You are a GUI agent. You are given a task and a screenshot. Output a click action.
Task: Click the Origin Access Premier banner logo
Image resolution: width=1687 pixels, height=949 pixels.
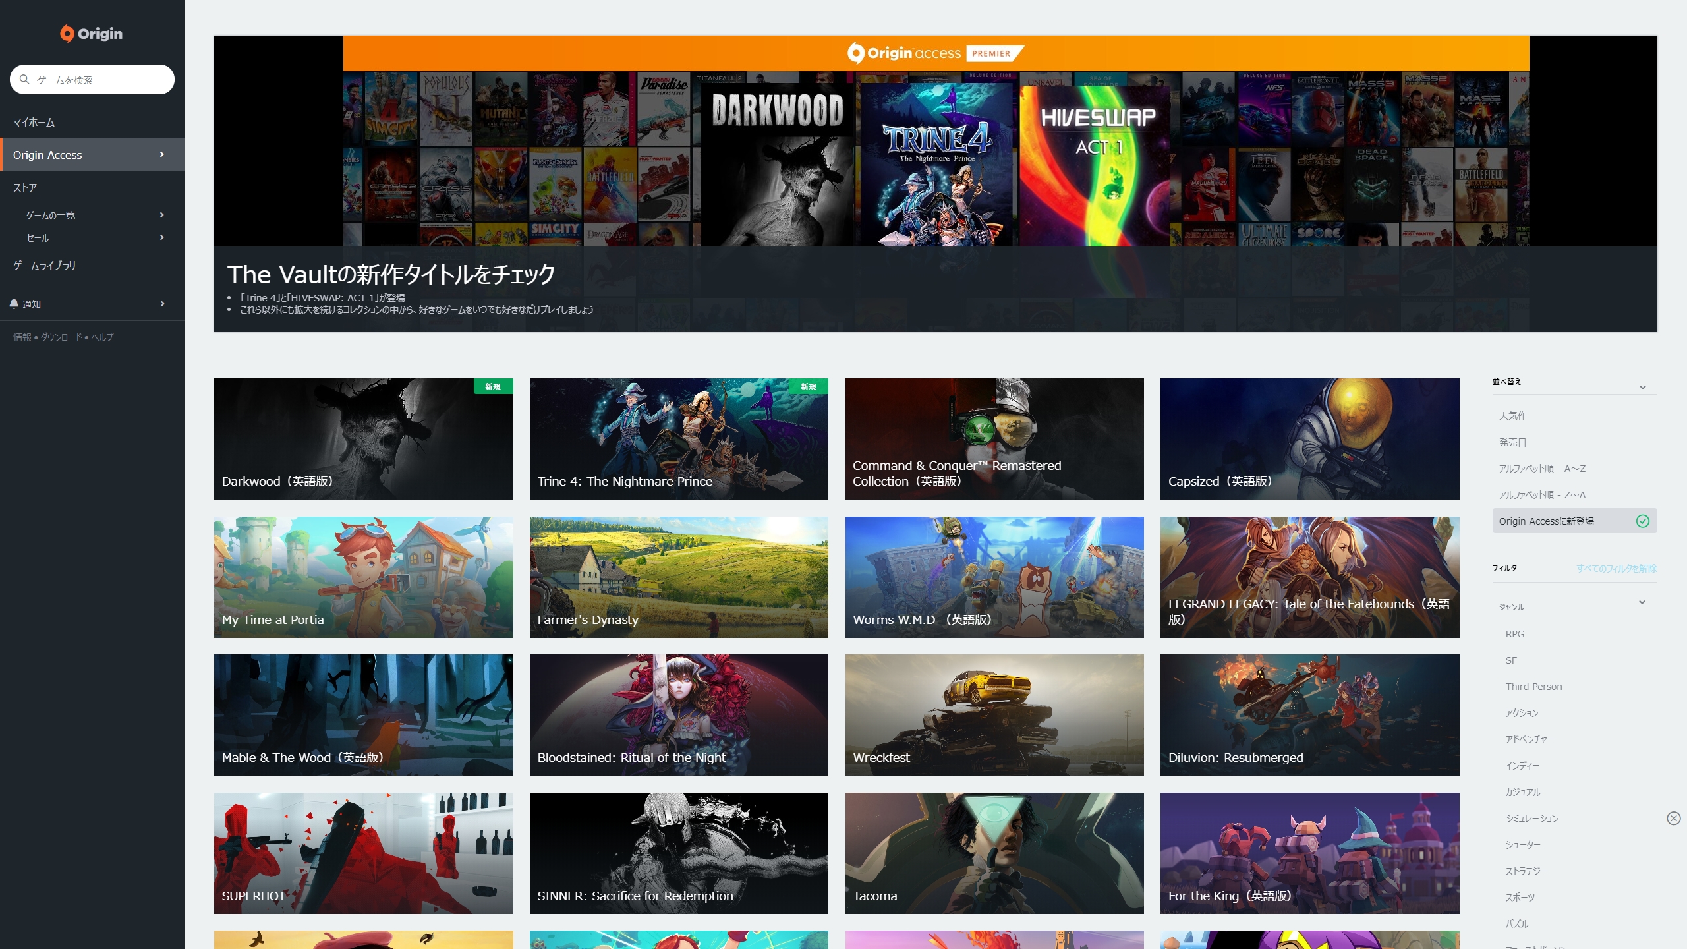tap(935, 53)
